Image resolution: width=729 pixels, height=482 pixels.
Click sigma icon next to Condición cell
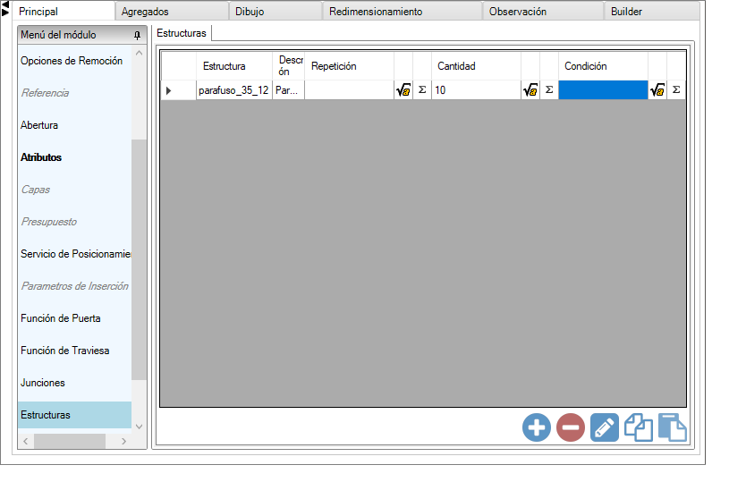(676, 89)
